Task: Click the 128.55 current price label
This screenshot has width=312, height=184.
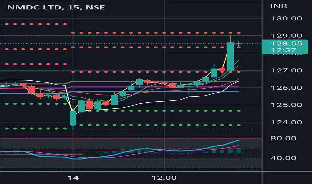Action: pos(286,43)
